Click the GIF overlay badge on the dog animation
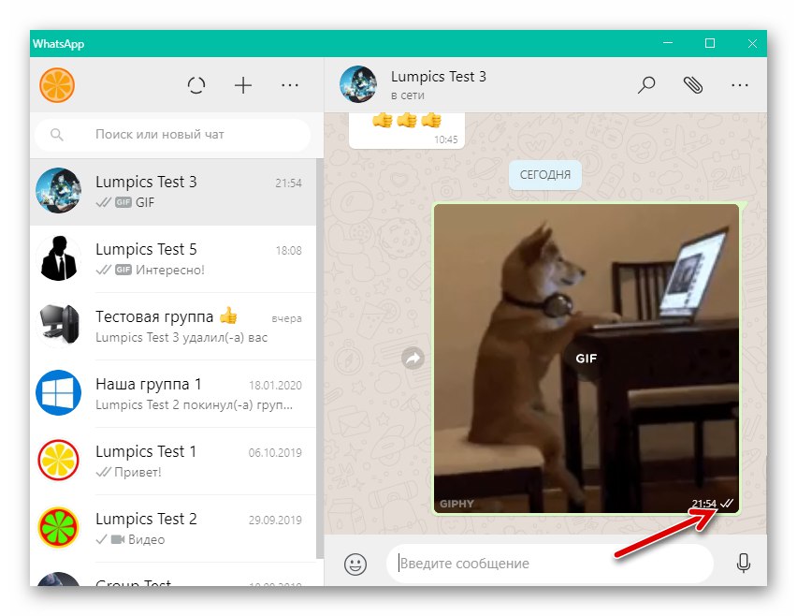Image resolution: width=797 pixels, height=616 pixels. tap(586, 358)
